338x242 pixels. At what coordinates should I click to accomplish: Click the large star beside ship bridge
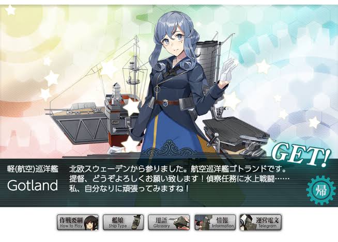130,107
